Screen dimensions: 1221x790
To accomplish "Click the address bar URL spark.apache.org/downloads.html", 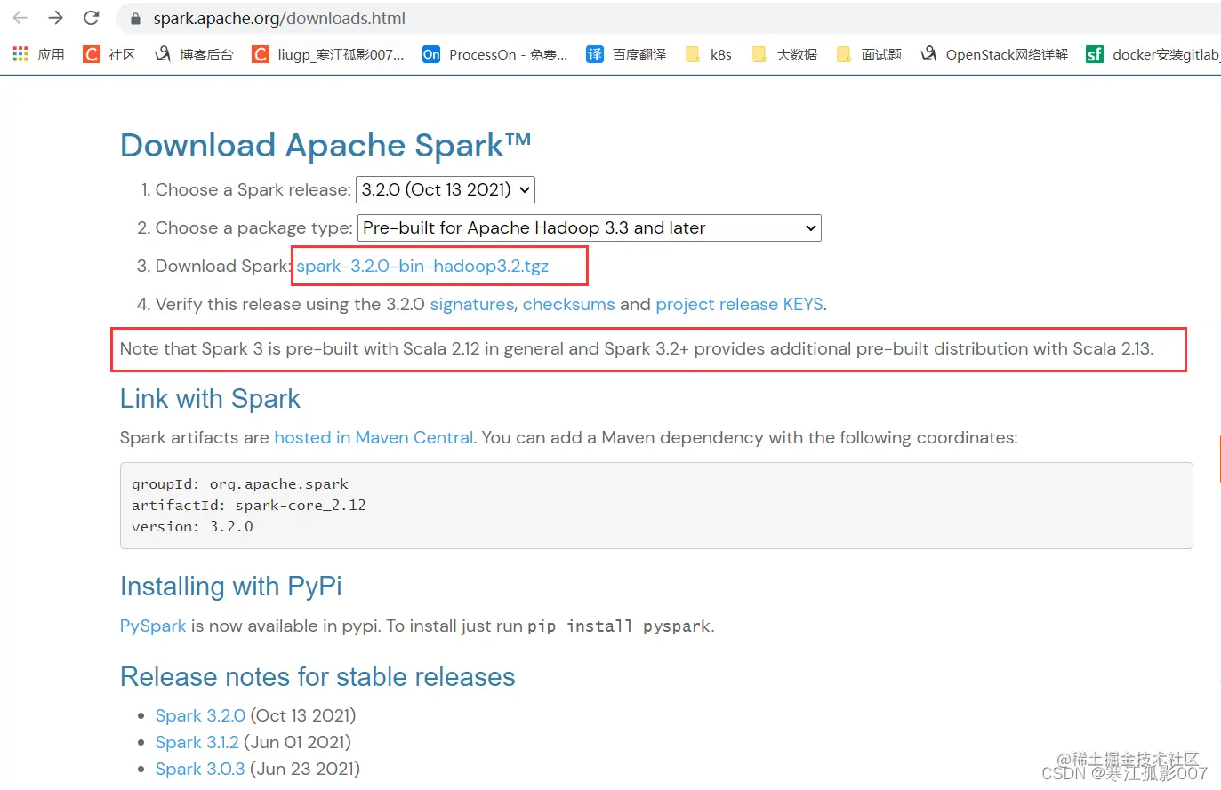I will click(x=279, y=19).
